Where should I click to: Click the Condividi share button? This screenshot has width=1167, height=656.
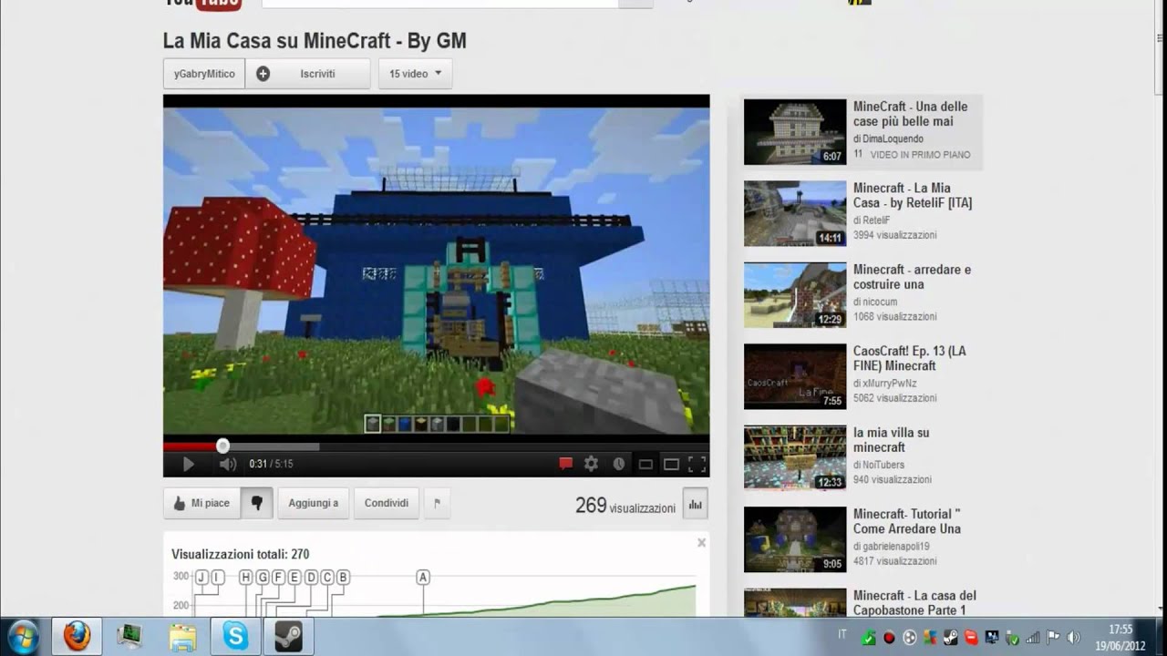click(x=387, y=503)
